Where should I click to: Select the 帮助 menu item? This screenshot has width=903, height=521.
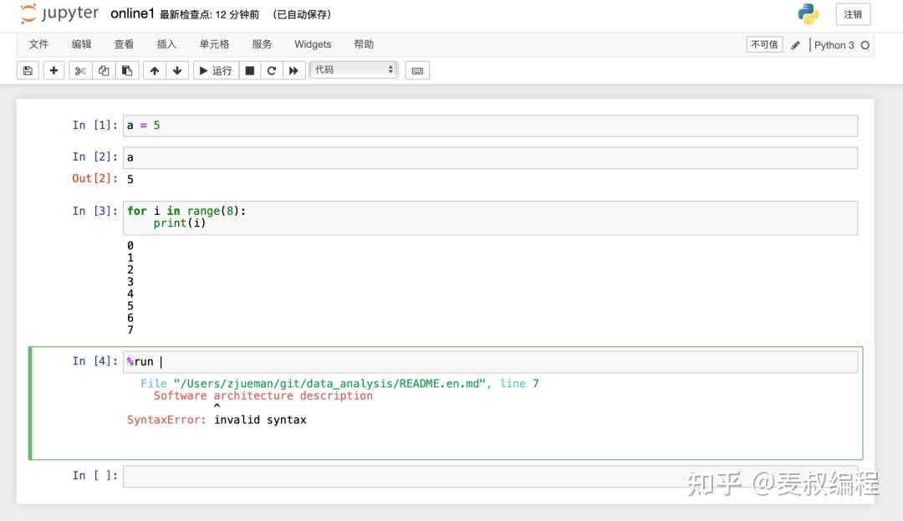364,43
